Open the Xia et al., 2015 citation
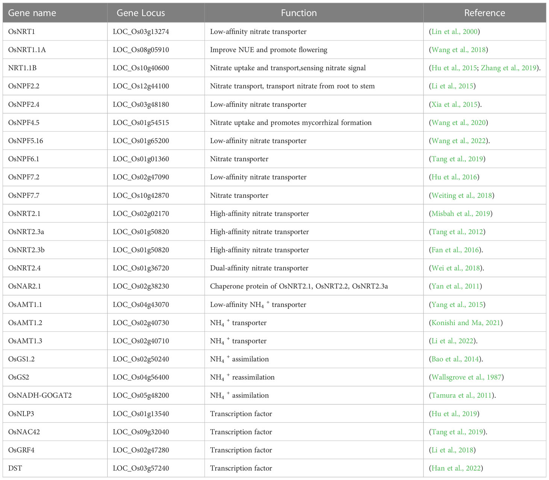Screen dimensions: 549x480 (454, 104)
